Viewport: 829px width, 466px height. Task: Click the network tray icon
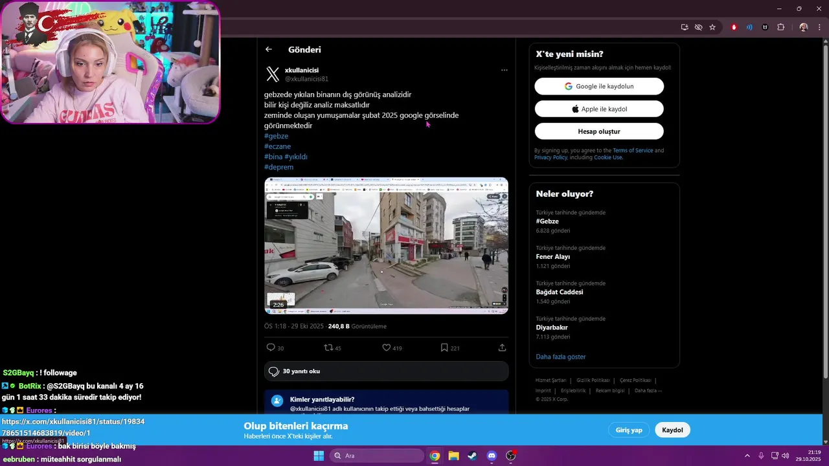(x=775, y=456)
